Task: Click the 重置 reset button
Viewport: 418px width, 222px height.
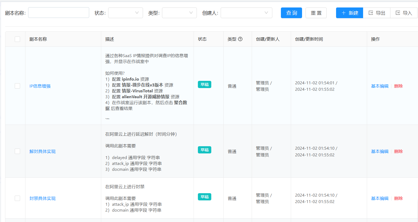Action: pos(316,13)
